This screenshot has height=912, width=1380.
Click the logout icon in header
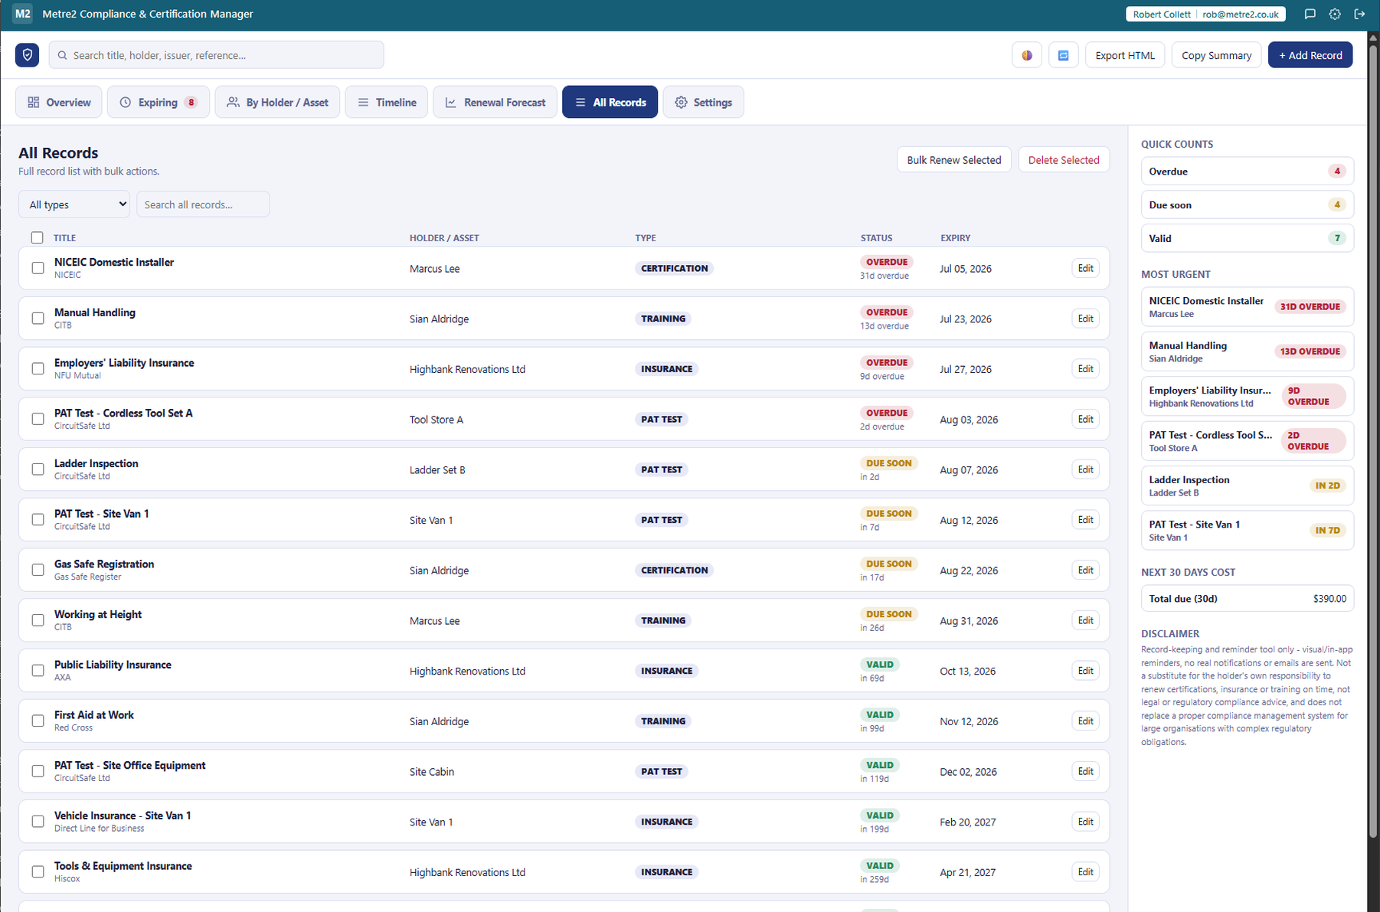pyautogui.click(x=1359, y=14)
